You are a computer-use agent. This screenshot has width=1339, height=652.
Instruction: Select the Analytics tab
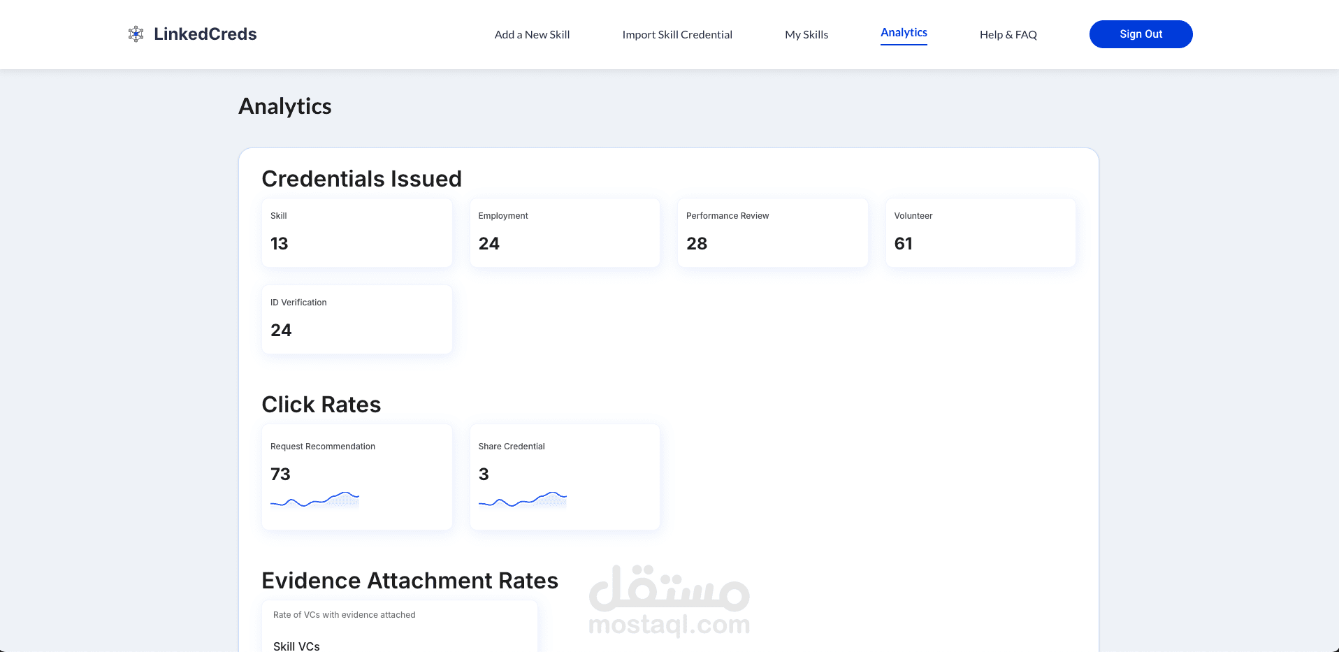click(903, 33)
